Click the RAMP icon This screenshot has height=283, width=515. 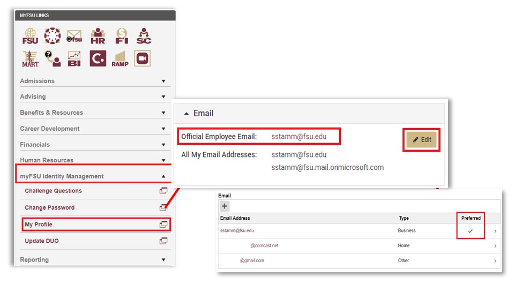pyautogui.click(x=120, y=58)
